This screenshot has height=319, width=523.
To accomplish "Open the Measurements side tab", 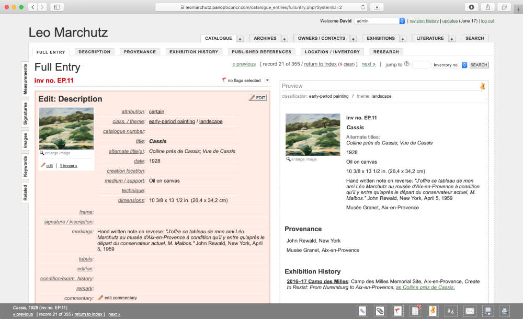I will click(x=25, y=79).
